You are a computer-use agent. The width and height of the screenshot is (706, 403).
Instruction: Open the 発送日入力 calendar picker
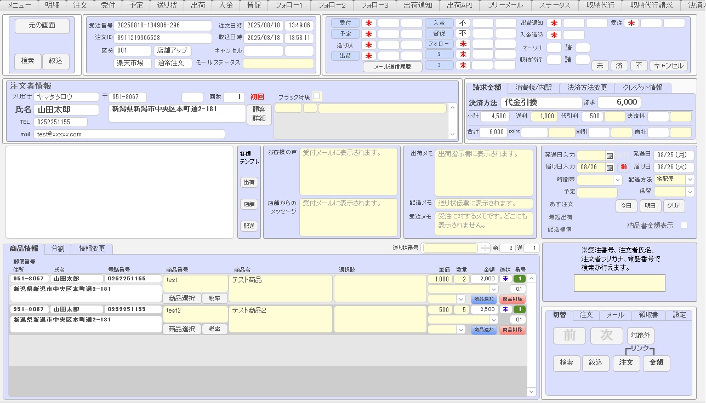click(610, 155)
